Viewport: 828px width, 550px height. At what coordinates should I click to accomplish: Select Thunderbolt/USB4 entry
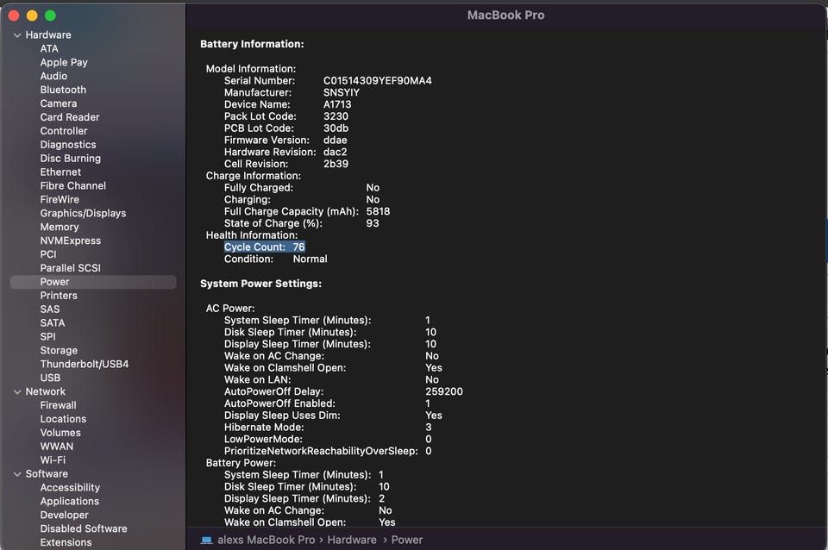point(85,364)
